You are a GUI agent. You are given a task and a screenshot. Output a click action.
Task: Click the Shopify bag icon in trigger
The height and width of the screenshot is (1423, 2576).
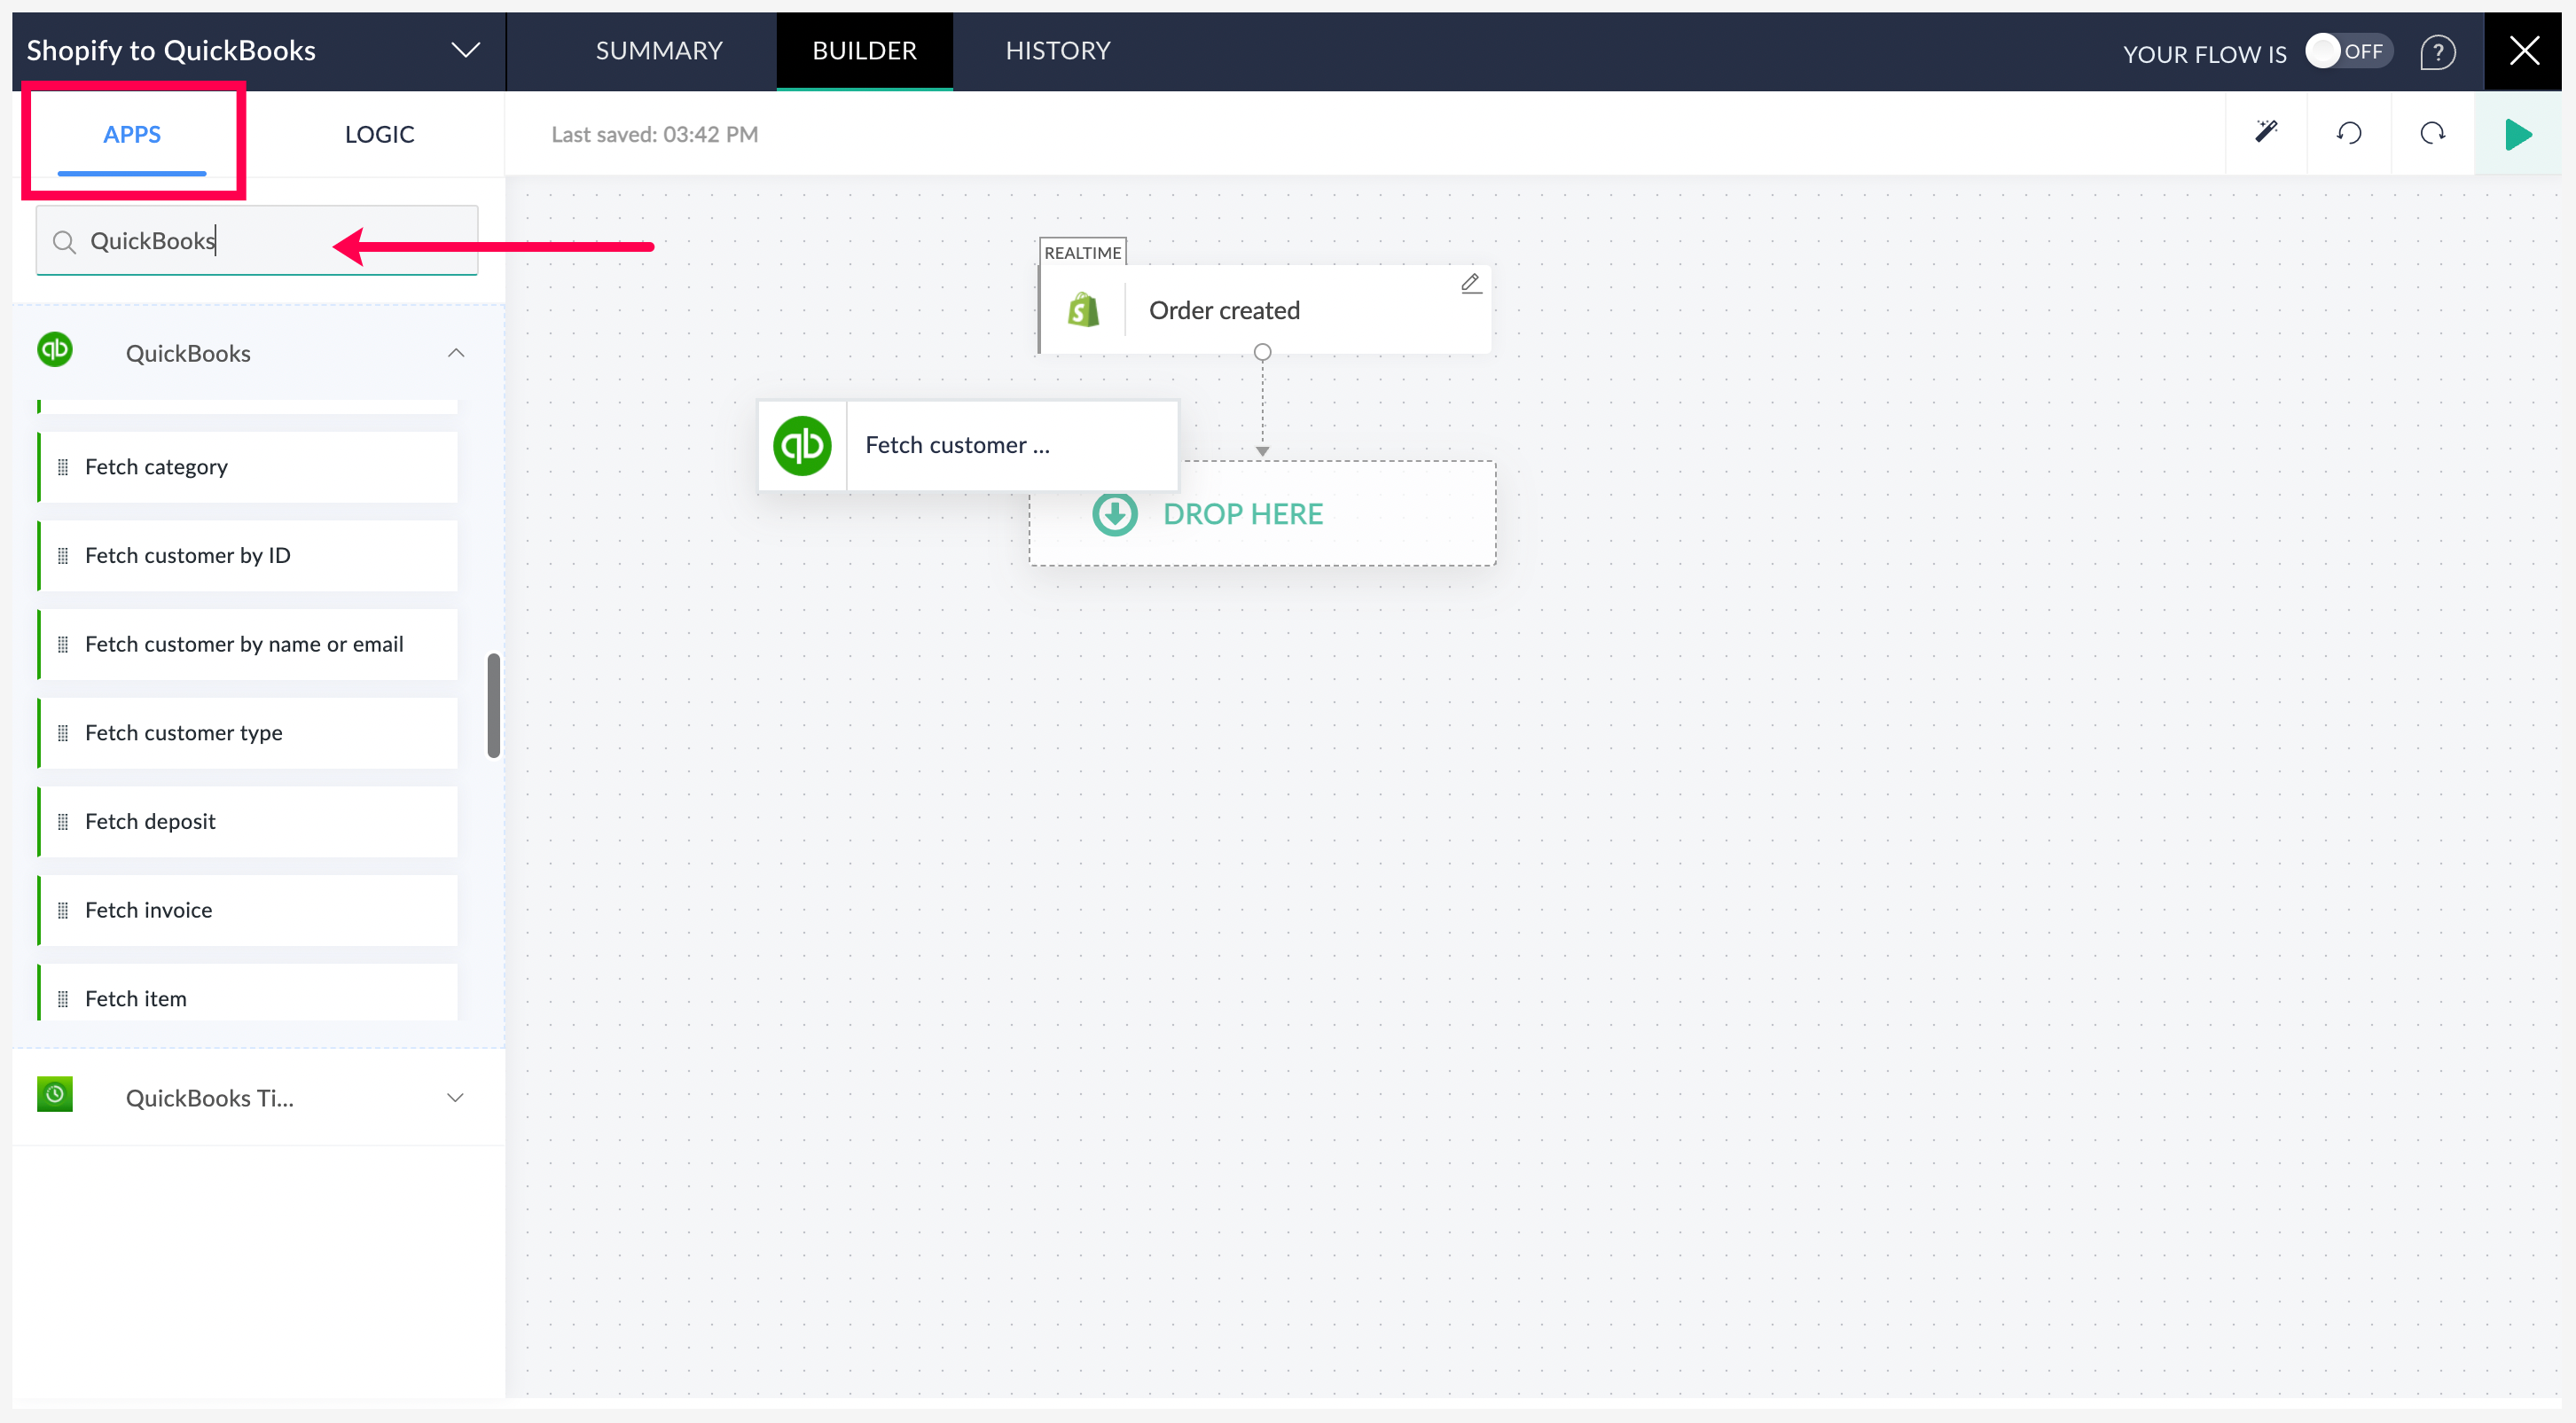(1083, 310)
